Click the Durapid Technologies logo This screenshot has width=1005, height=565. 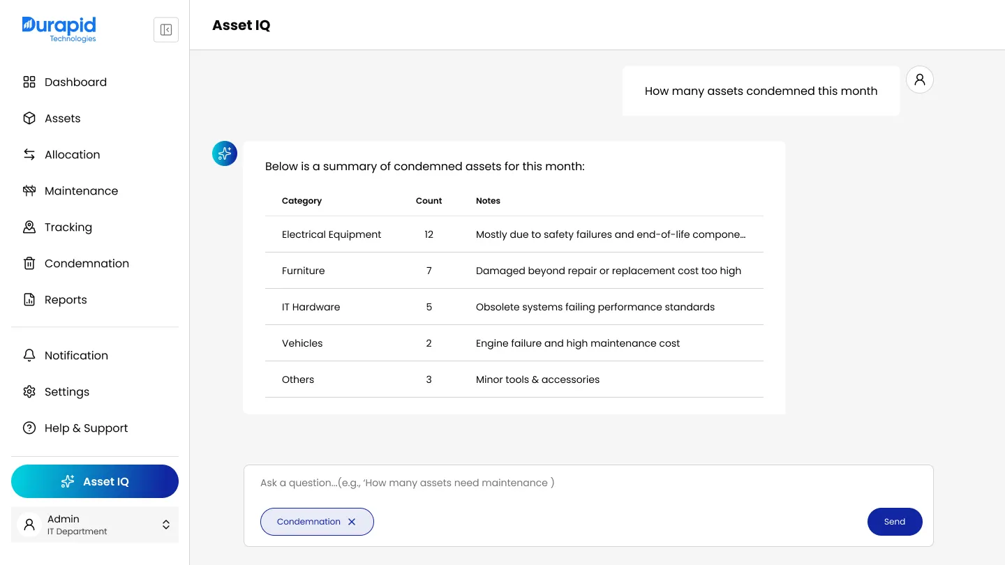point(59,29)
